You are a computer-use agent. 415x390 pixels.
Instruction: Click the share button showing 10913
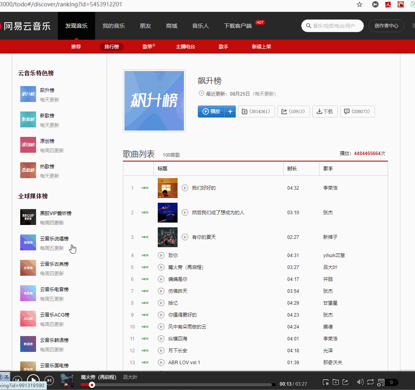point(294,111)
